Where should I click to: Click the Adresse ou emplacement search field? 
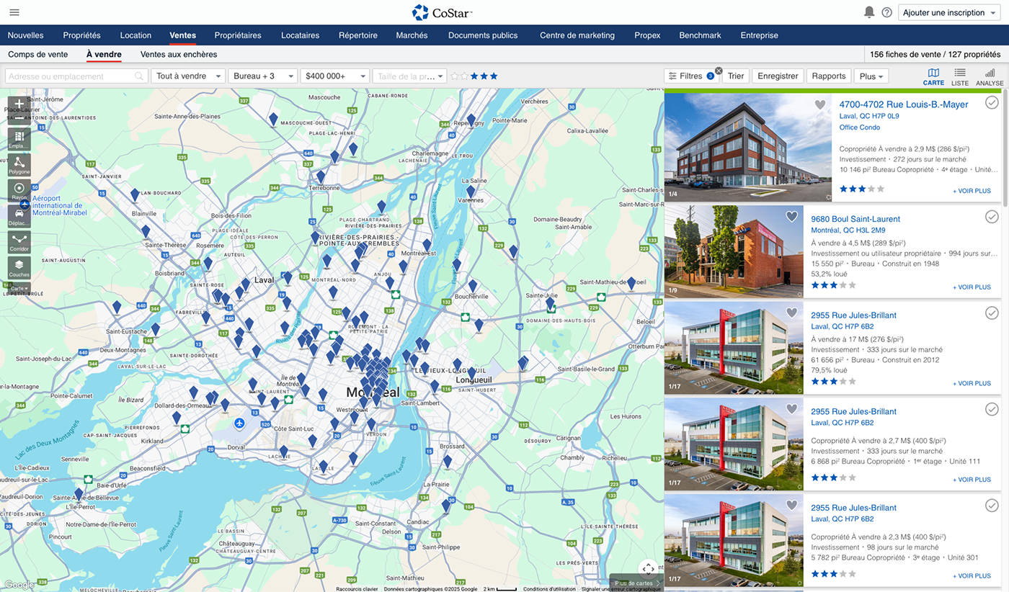(72, 76)
